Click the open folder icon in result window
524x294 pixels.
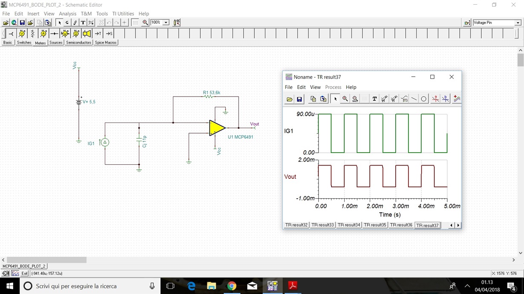(x=289, y=99)
